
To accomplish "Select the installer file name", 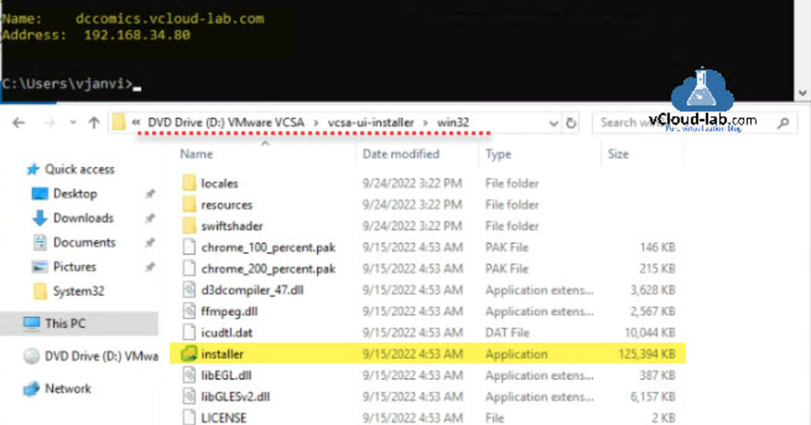I will click(222, 353).
